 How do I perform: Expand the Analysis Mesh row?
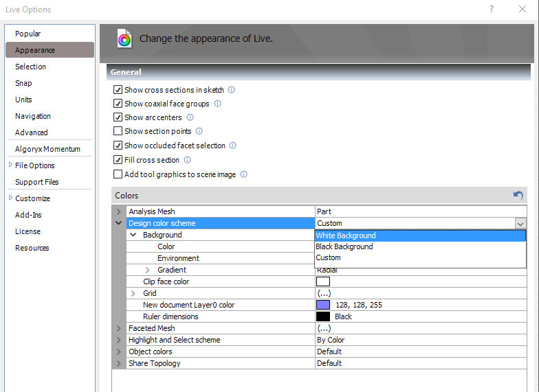coord(118,211)
